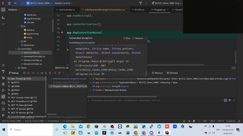Image resolution: width=243 pixels, height=136 pixels.
Task: Click the View Breakpoints icon
Action: 55,73
